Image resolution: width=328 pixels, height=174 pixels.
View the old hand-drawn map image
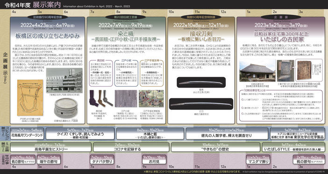pos(30,98)
